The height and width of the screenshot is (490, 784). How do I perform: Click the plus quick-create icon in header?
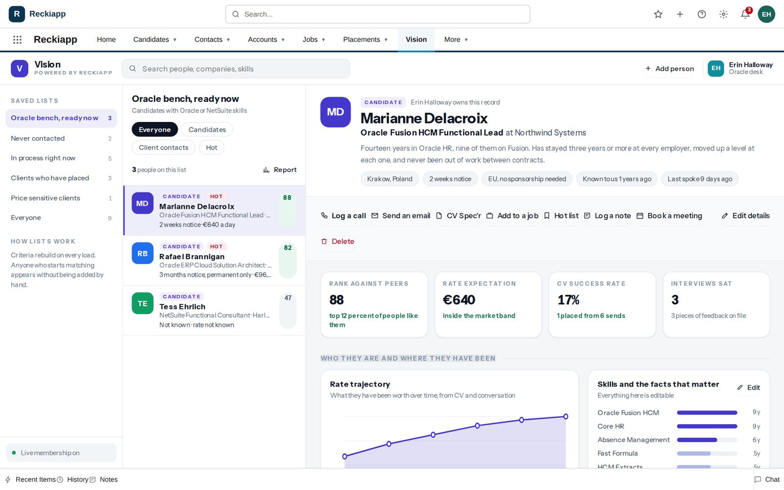click(680, 14)
